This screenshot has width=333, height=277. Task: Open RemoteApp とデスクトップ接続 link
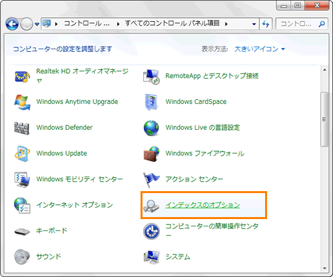(x=212, y=76)
